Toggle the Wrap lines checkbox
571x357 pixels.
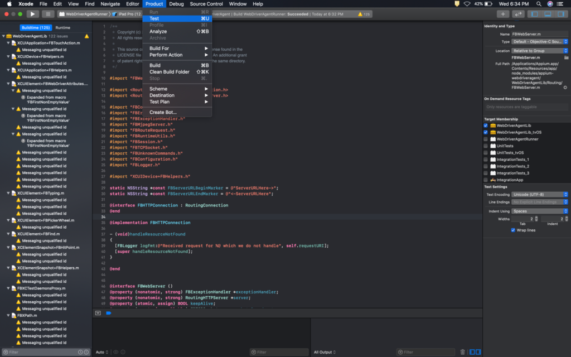point(513,230)
